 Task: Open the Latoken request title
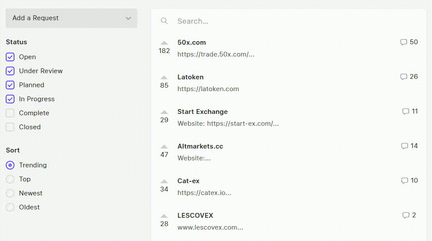pos(191,77)
